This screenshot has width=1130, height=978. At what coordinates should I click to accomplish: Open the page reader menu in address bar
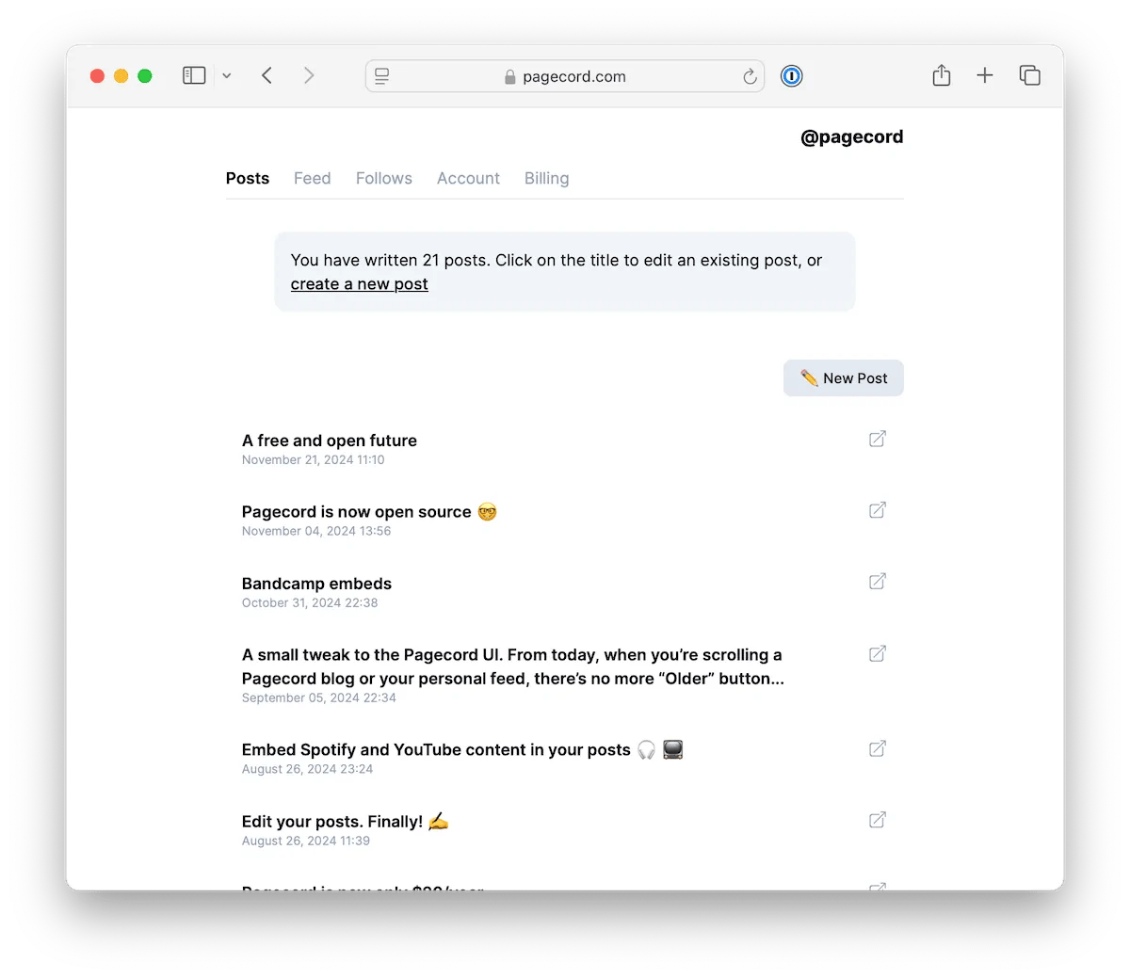(382, 77)
